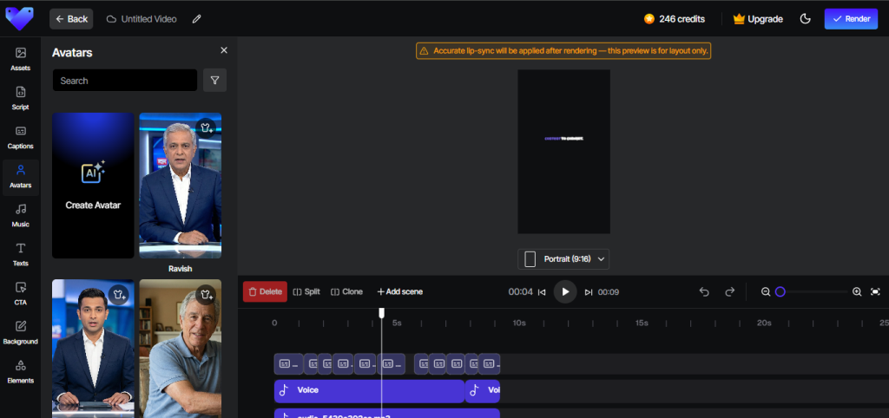Play the video preview
Viewport: 889px width, 418px height.
tap(565, 291)
